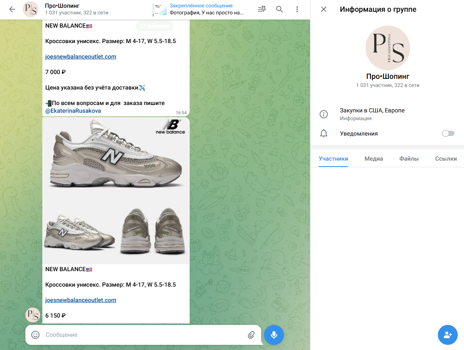
Task: Click the Сообщение message input field
Action: tap(129, 335)
